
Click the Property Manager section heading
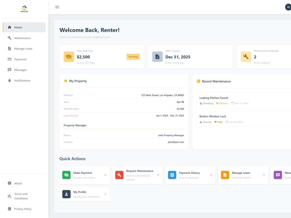coord(75,125)
